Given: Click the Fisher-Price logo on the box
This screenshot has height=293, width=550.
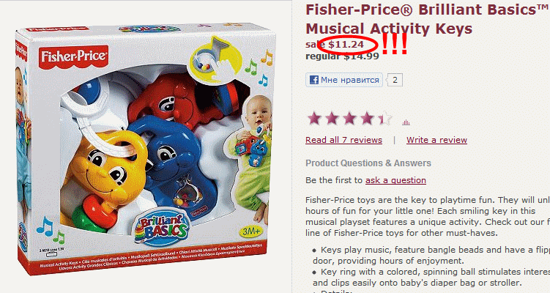Looking at the screenshot, I should [x=73, y=56].
